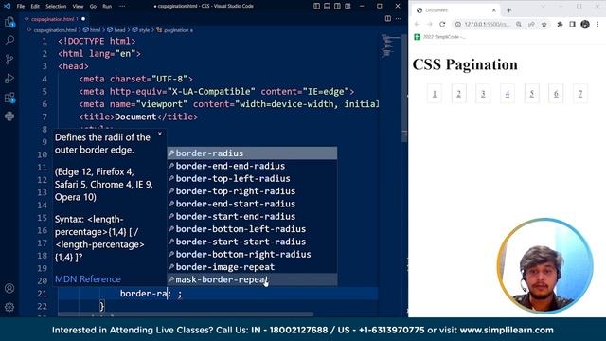Toggle secondary side bar layout icon

pos(337,7)
